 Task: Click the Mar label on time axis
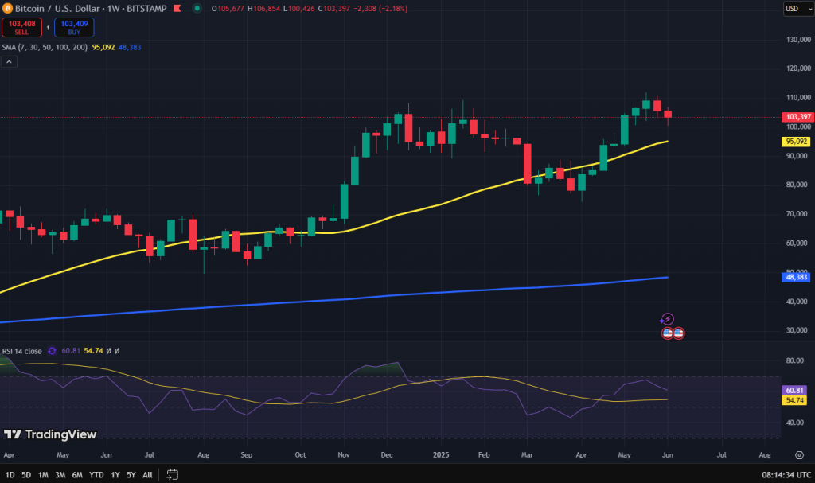527,455
